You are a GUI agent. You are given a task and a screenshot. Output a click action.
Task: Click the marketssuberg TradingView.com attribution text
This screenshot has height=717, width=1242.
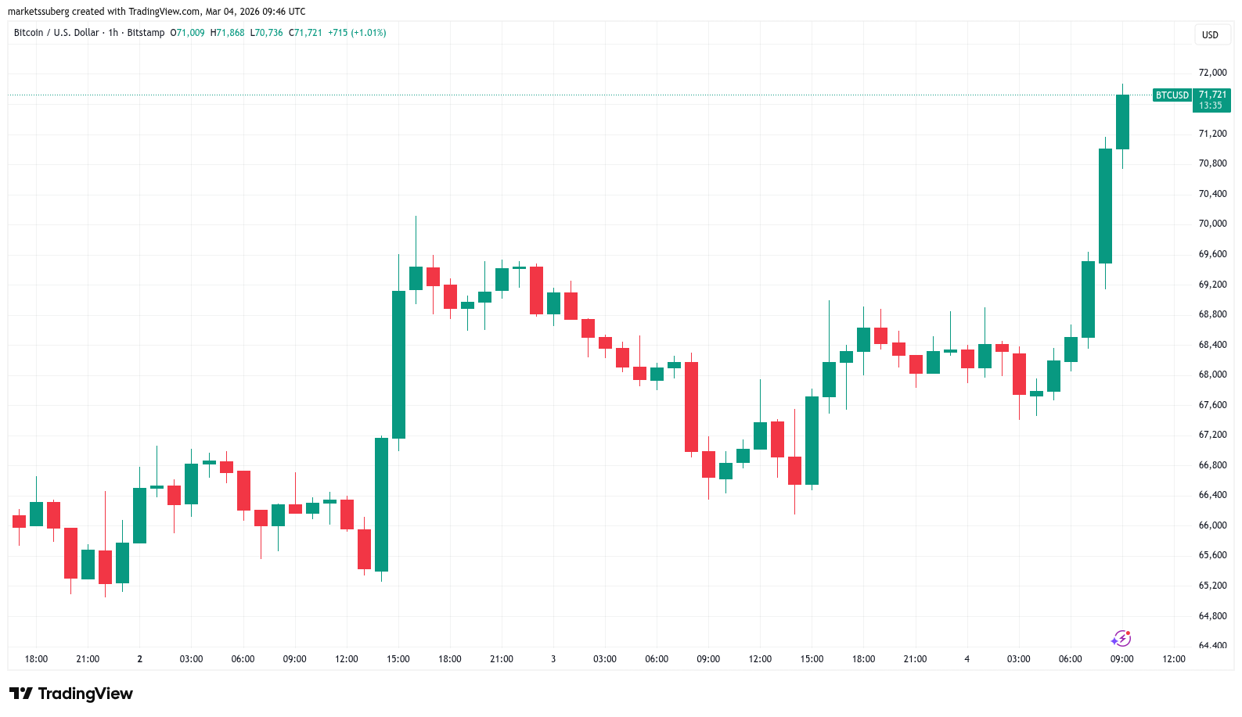pyautogui.click(x=157, y=12)
